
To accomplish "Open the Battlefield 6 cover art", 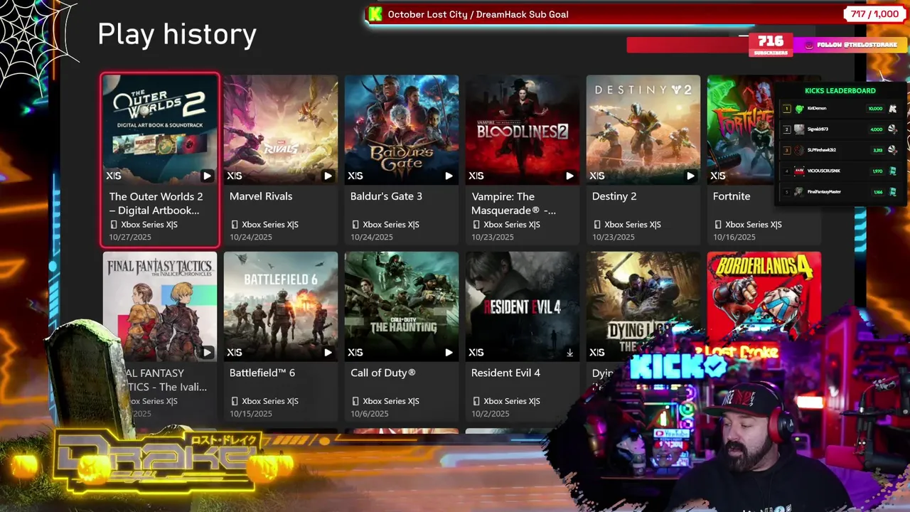I will click(281, 306).
